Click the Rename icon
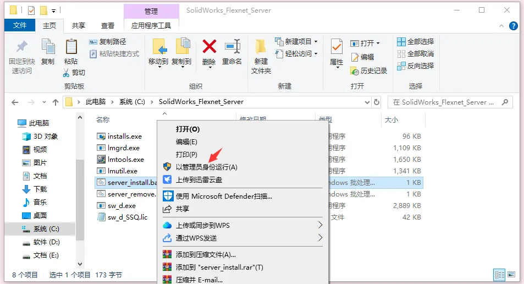Viewport: 524px width, 284px height. pos(232,46)
